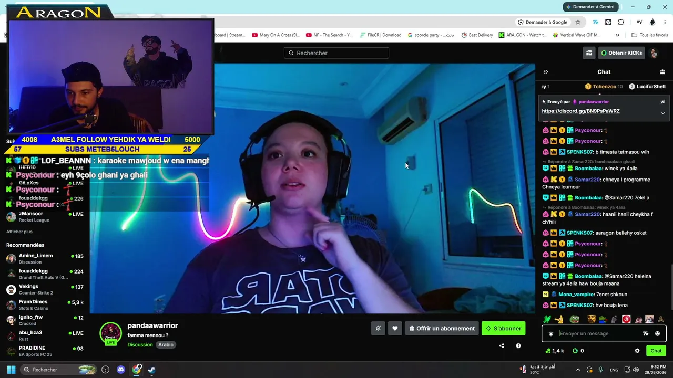Open chat settings gear
The image size is (673, 378).
click(637, 351)
